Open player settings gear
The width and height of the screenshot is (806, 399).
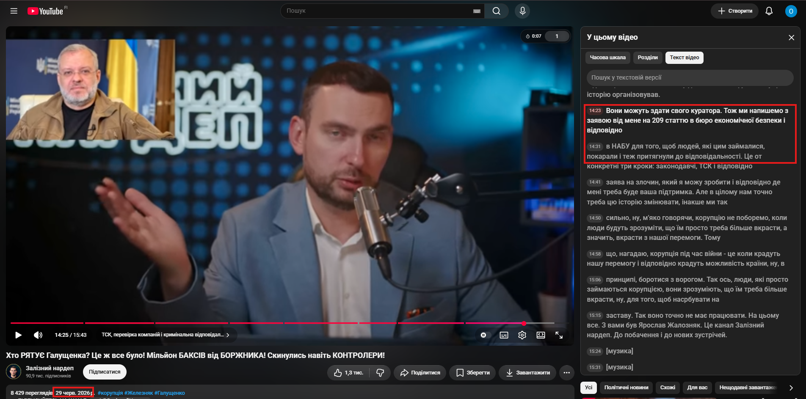coord(522,335)
